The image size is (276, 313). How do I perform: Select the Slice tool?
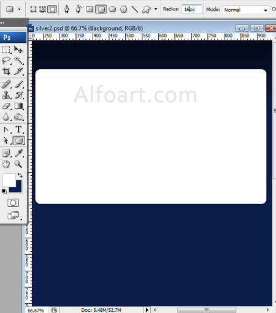[x=18, y=71]
